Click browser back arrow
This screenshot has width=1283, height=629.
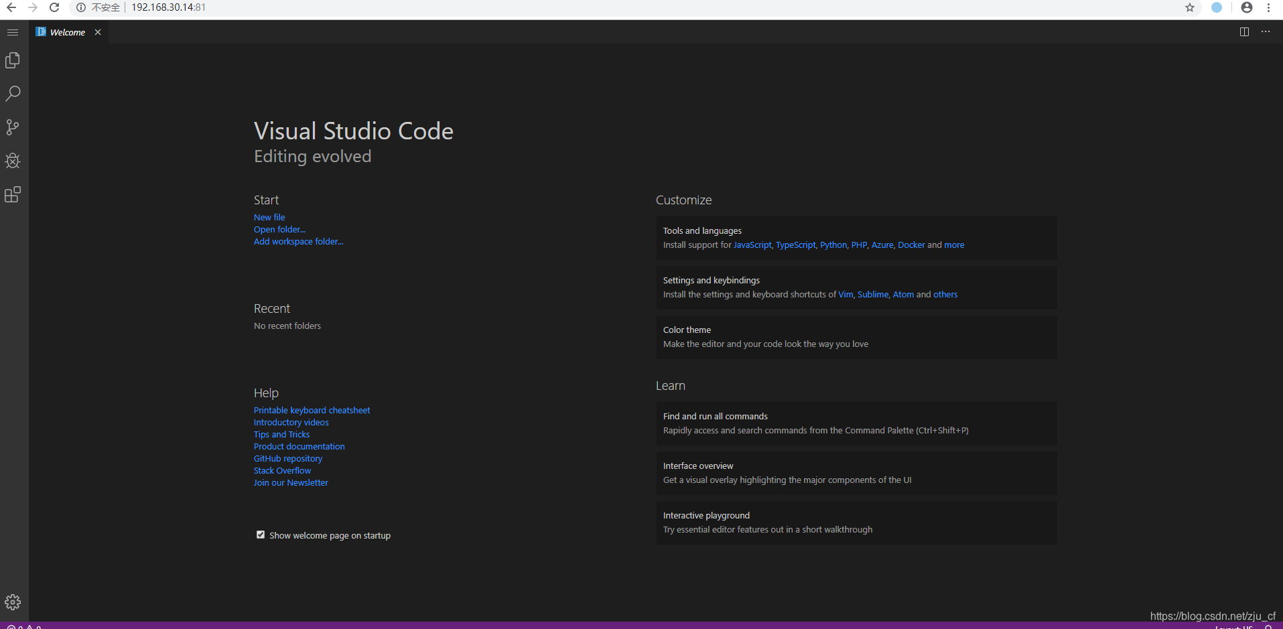click(11, 7)
